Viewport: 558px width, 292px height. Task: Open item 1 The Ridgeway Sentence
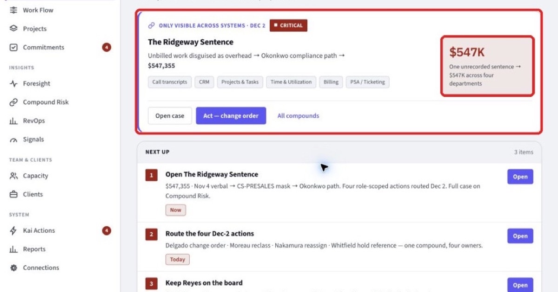[x=520, y=177]
